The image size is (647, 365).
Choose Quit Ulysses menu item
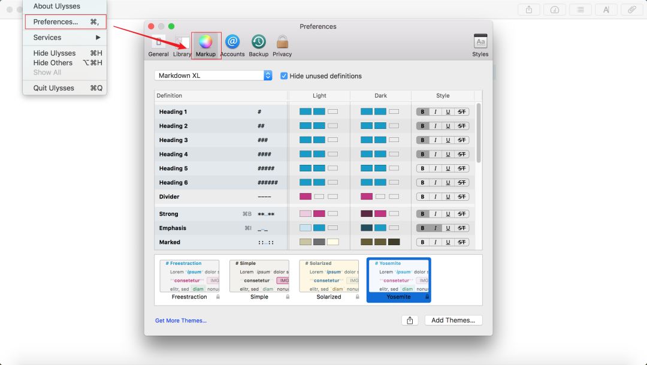[x=65, y=88]
